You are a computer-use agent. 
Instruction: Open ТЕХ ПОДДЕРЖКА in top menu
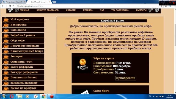coord(120,10)
